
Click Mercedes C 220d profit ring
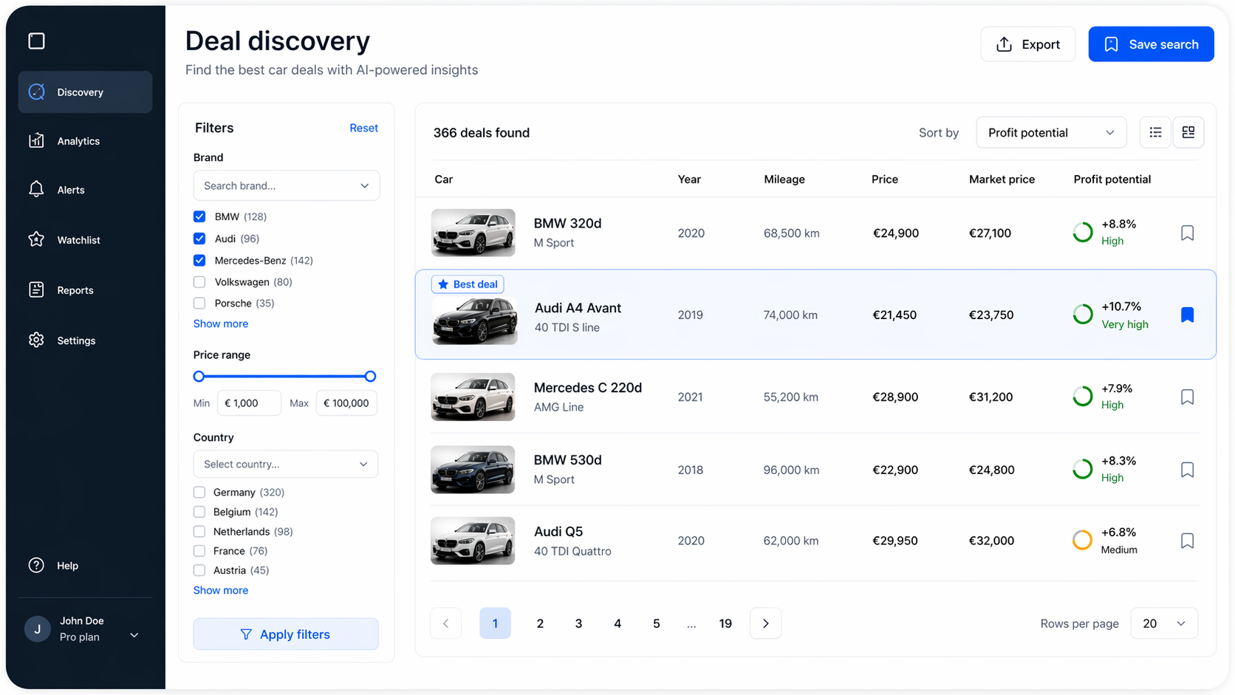[1083, 397]
